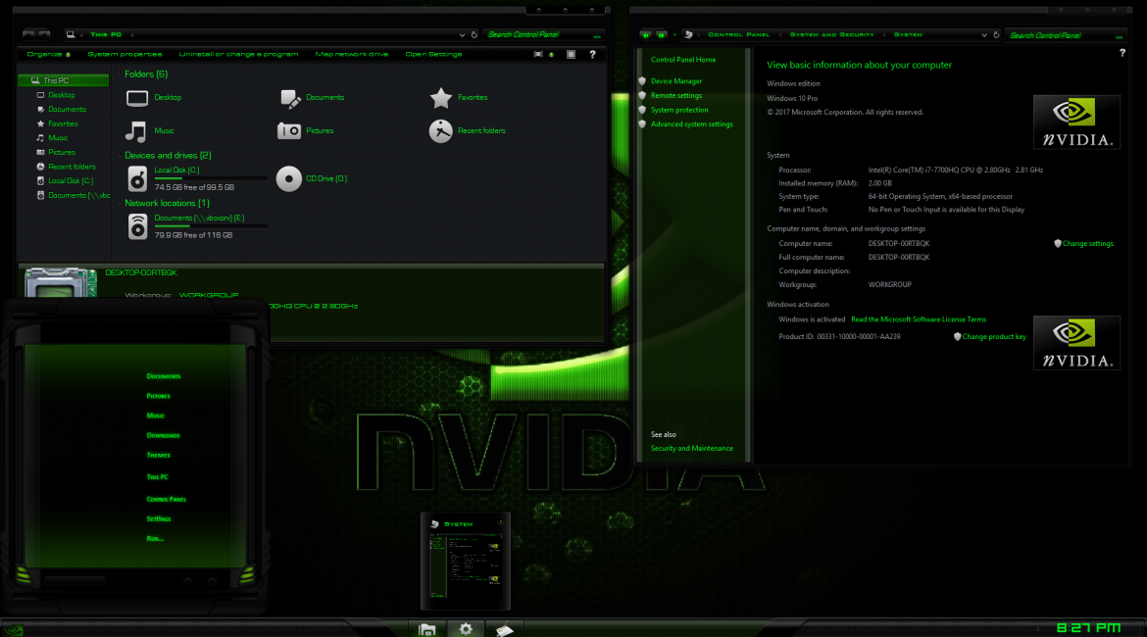Focus the search box in System window
Image resolution: width=1147 pixels, height=637 pixels.
pos(1066,35)
